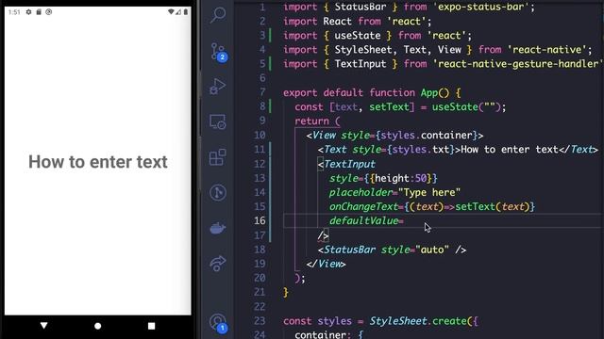Click 'expo-status-bar' string on line 1

480,7
